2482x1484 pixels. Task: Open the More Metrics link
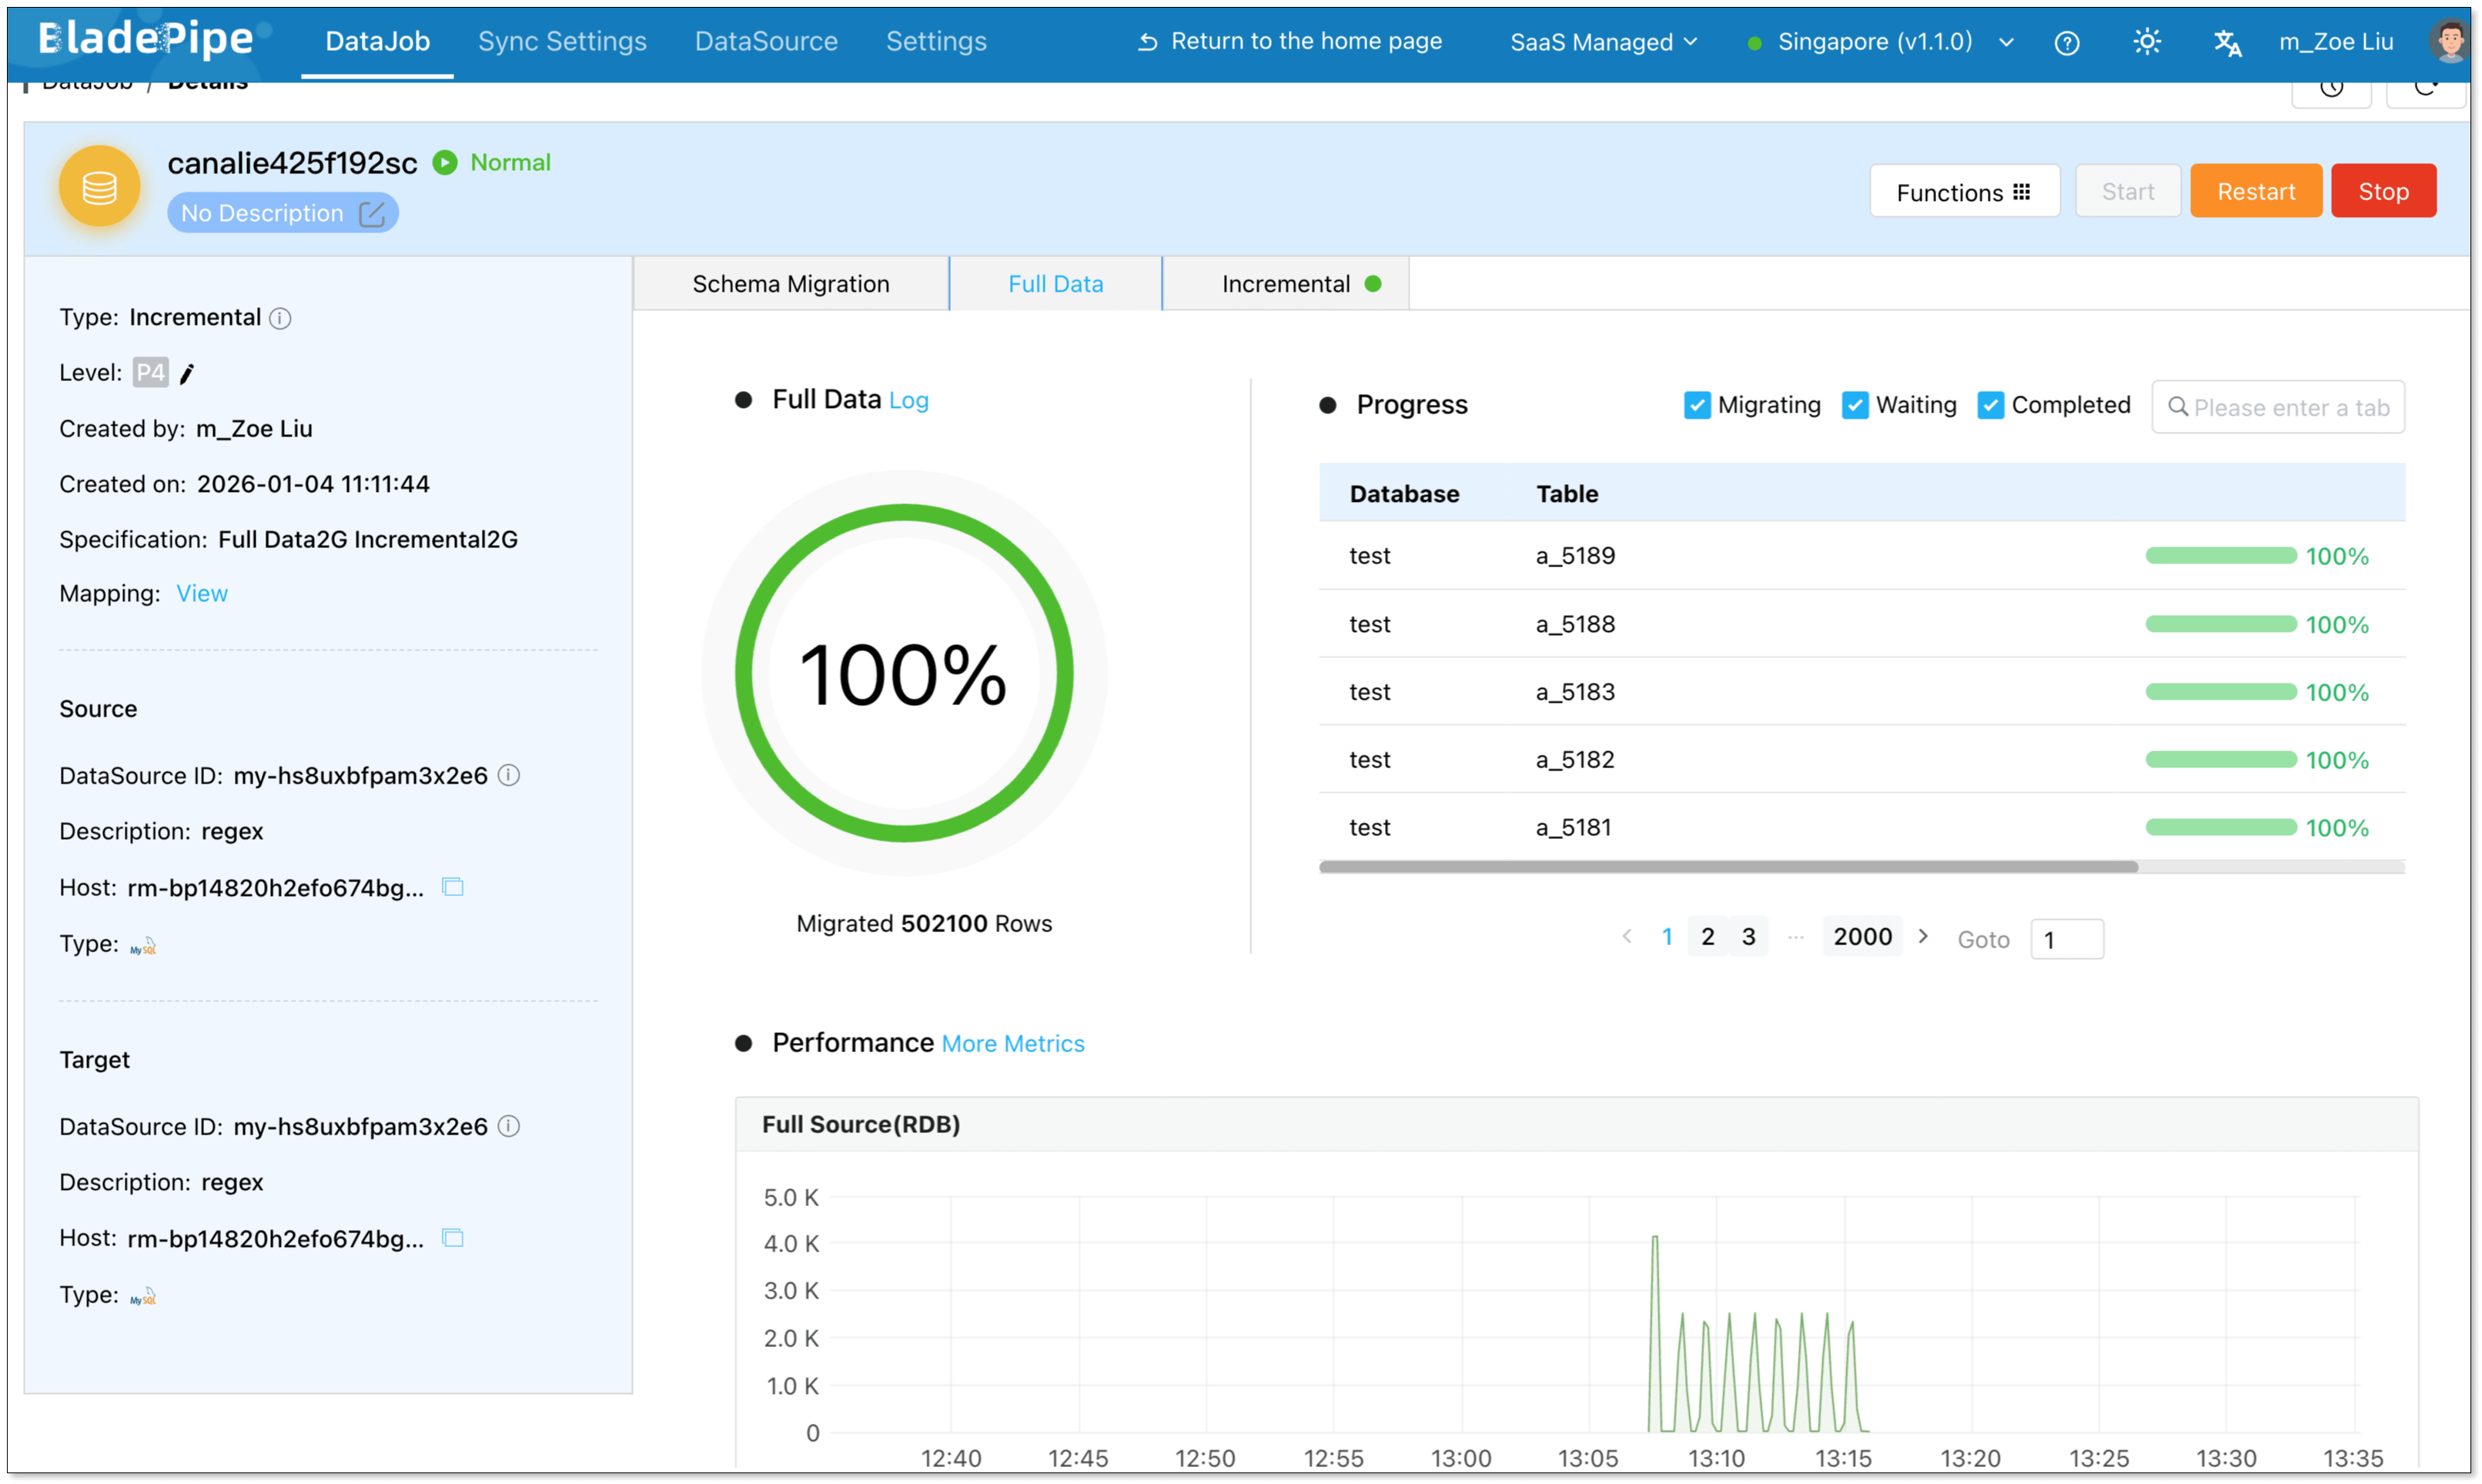click(x=1012, y=1043)
